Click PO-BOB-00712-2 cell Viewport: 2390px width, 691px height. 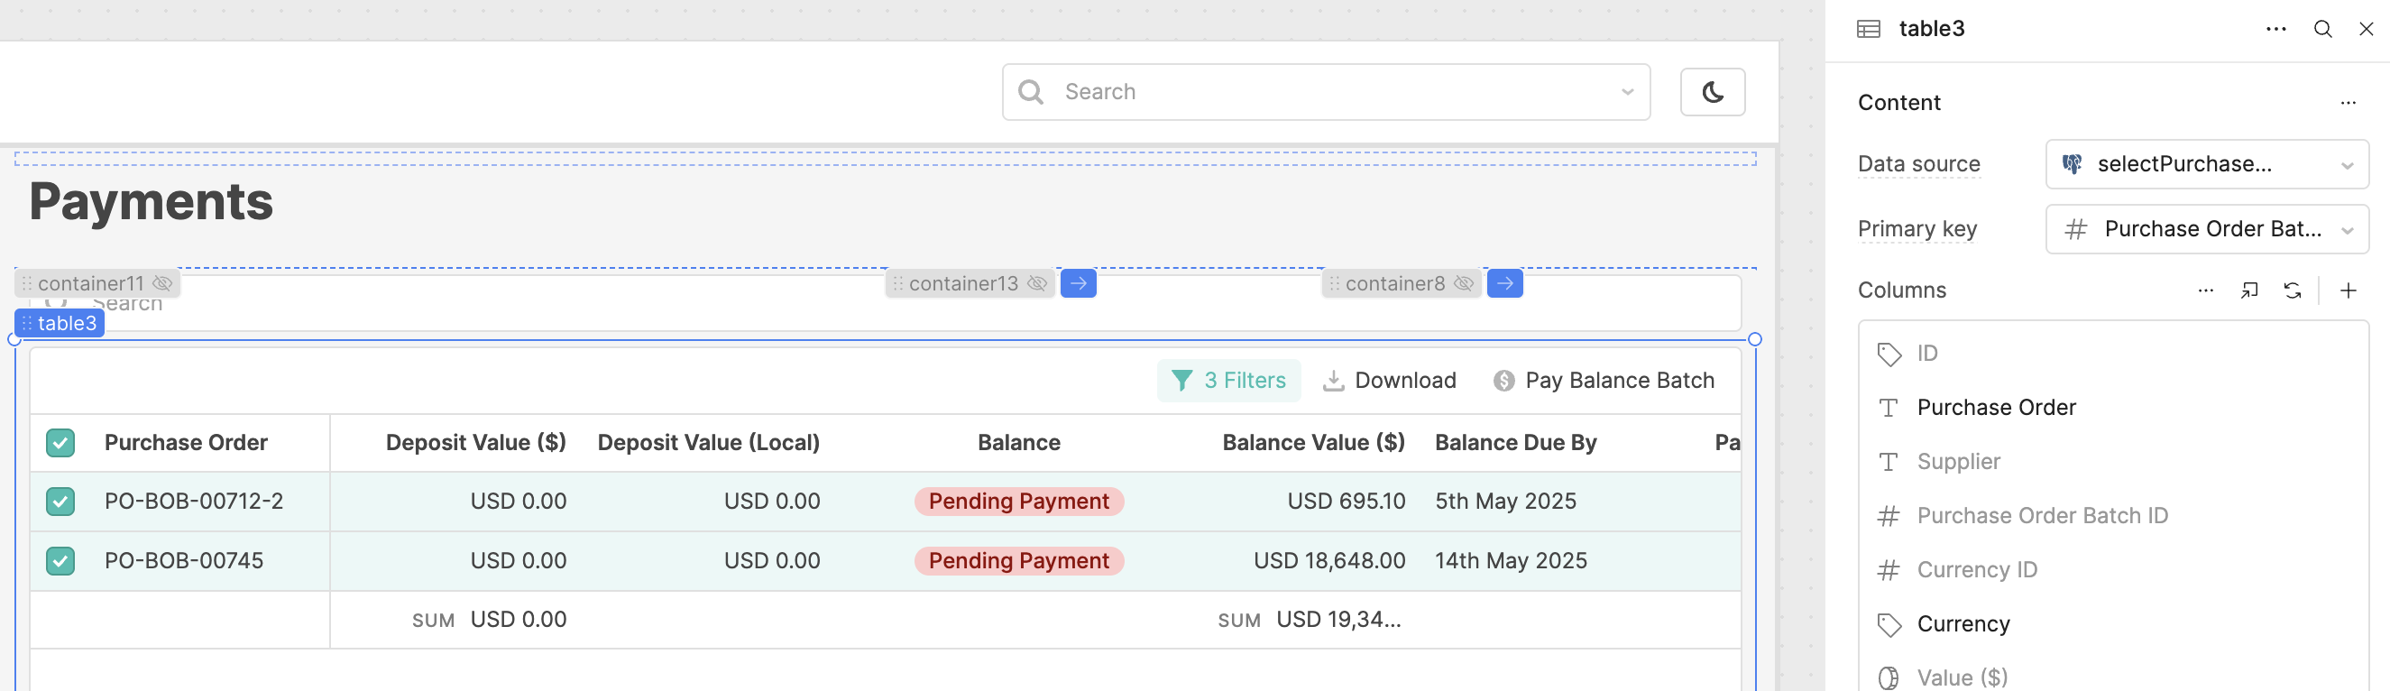(x=193, y=502)
